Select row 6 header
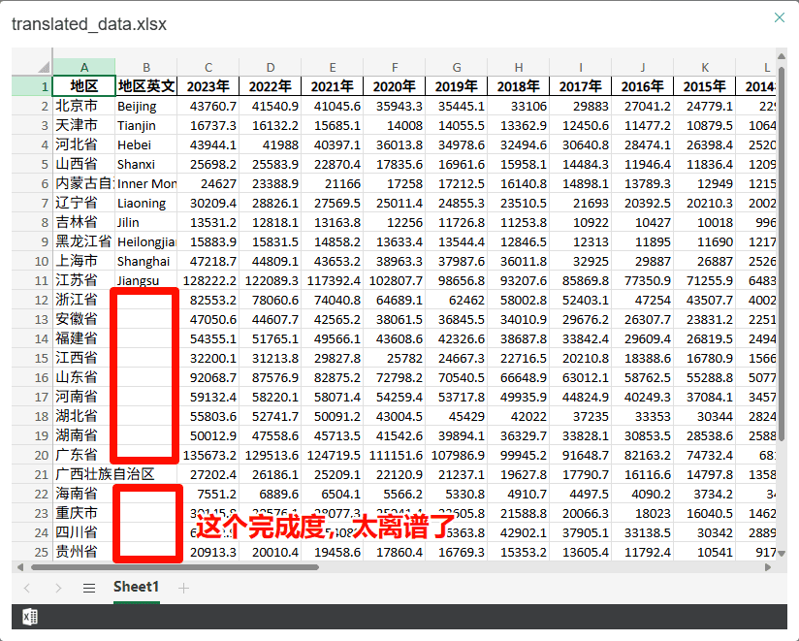The image size is (799, 641). 32,183
